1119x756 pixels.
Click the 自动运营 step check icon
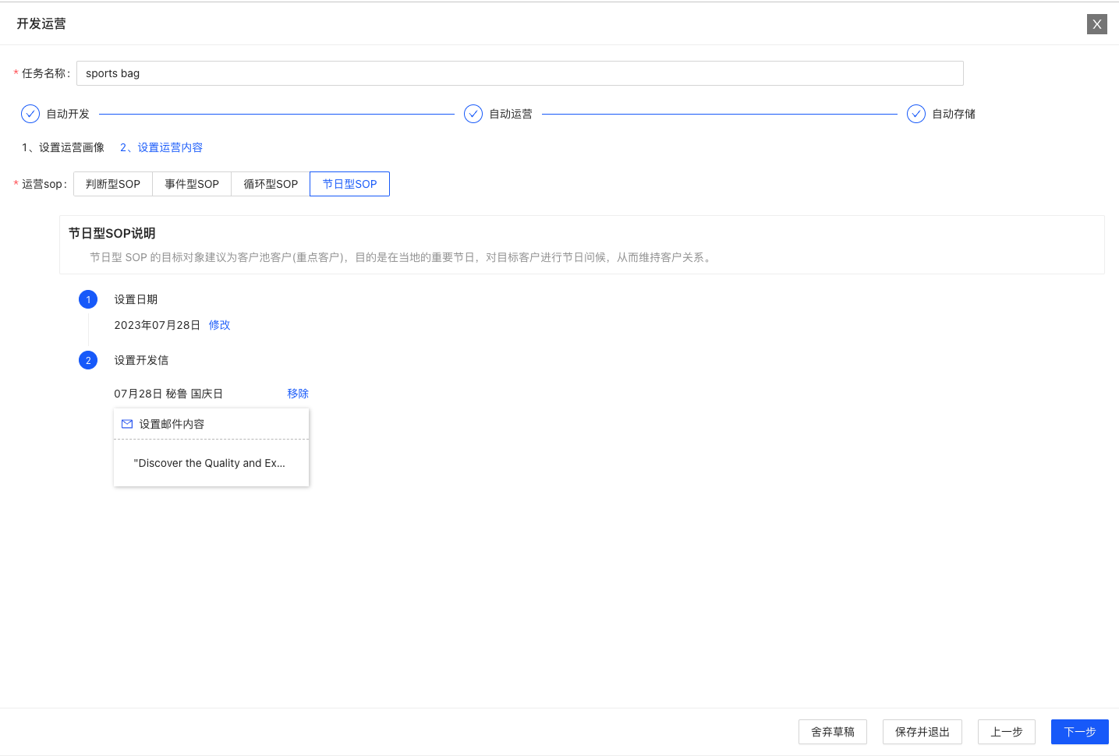click(473, 114)
